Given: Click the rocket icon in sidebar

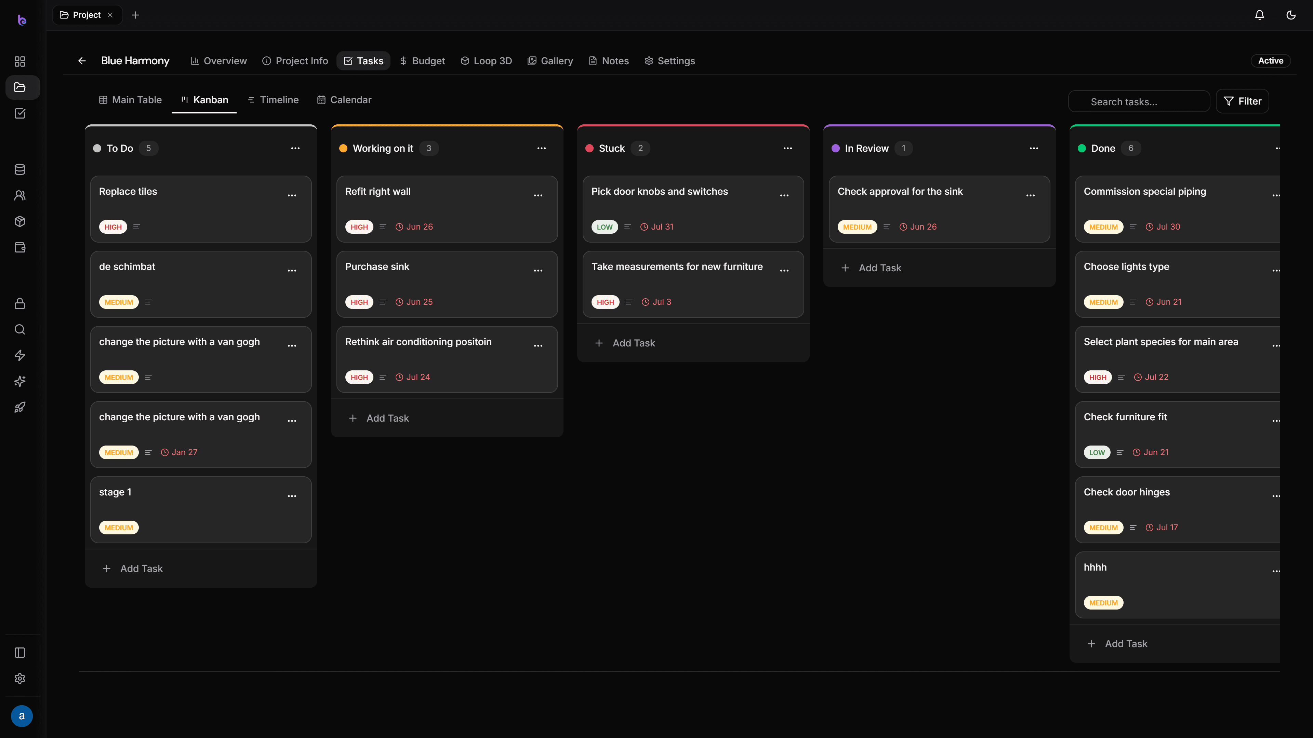Looking at the screenshot, I should coord(20,408).
